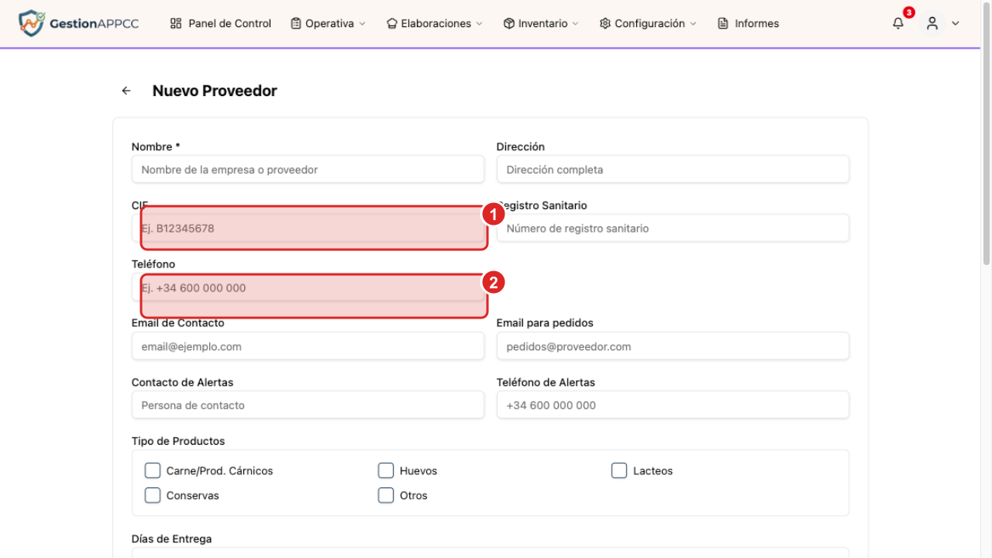Viewport: 992px width, 558px height.
Task: Open the user profile avatar menu
Action: tap(932, 23)
